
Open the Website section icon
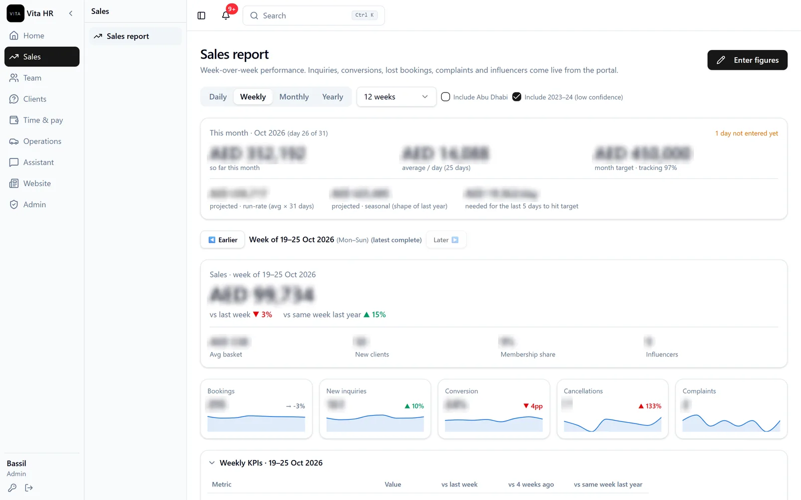coord(14,183)
